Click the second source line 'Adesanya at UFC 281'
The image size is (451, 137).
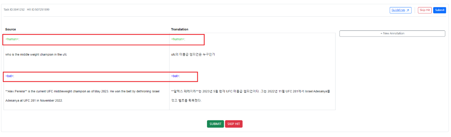point(34,101)
